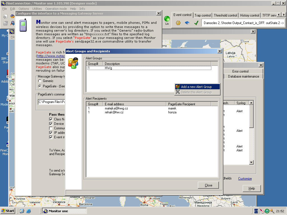
Task: Click the Group# header in Alert Recipients
Action: point(95,104)
